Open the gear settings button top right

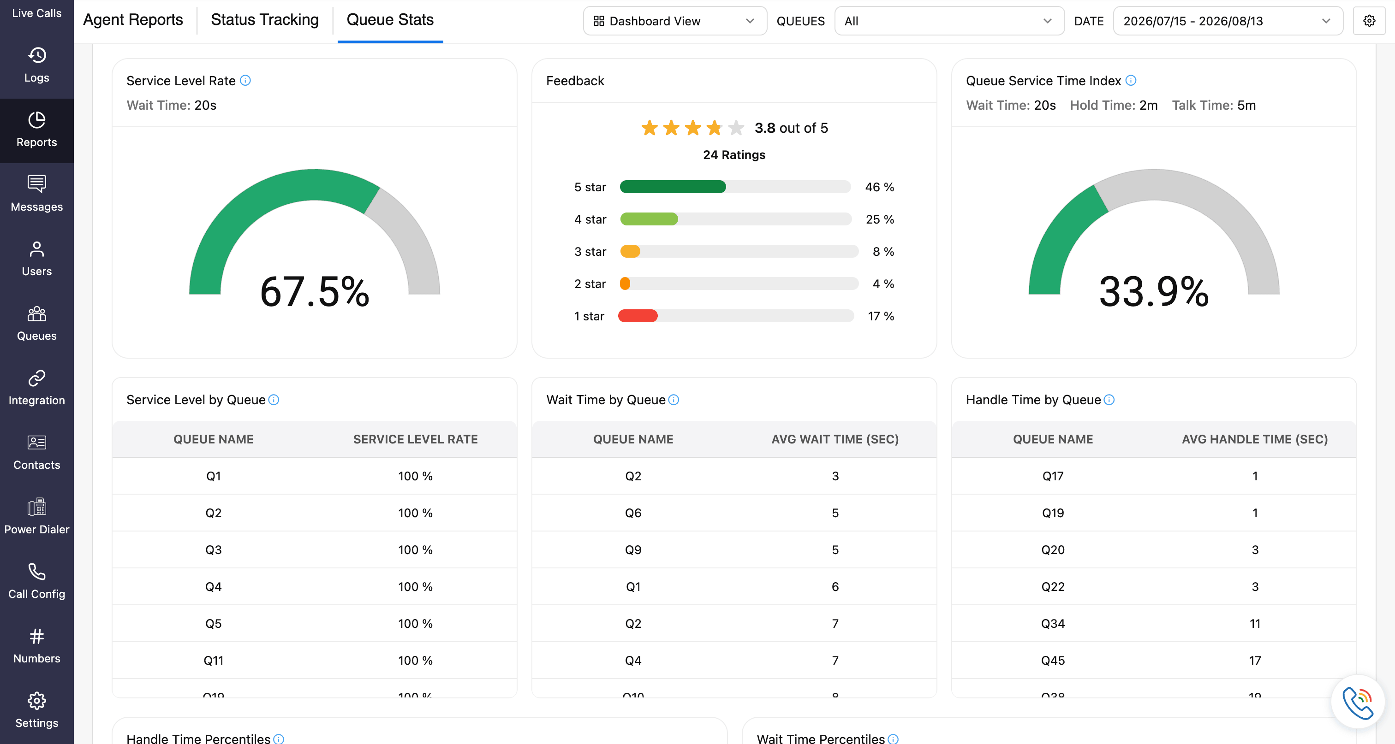click(x=1369, y=21)
